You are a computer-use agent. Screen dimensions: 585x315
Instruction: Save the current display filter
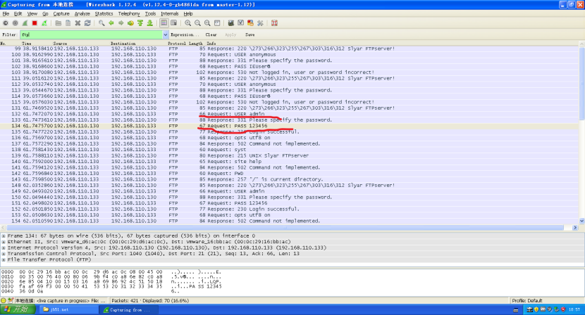tap(250, 34)
